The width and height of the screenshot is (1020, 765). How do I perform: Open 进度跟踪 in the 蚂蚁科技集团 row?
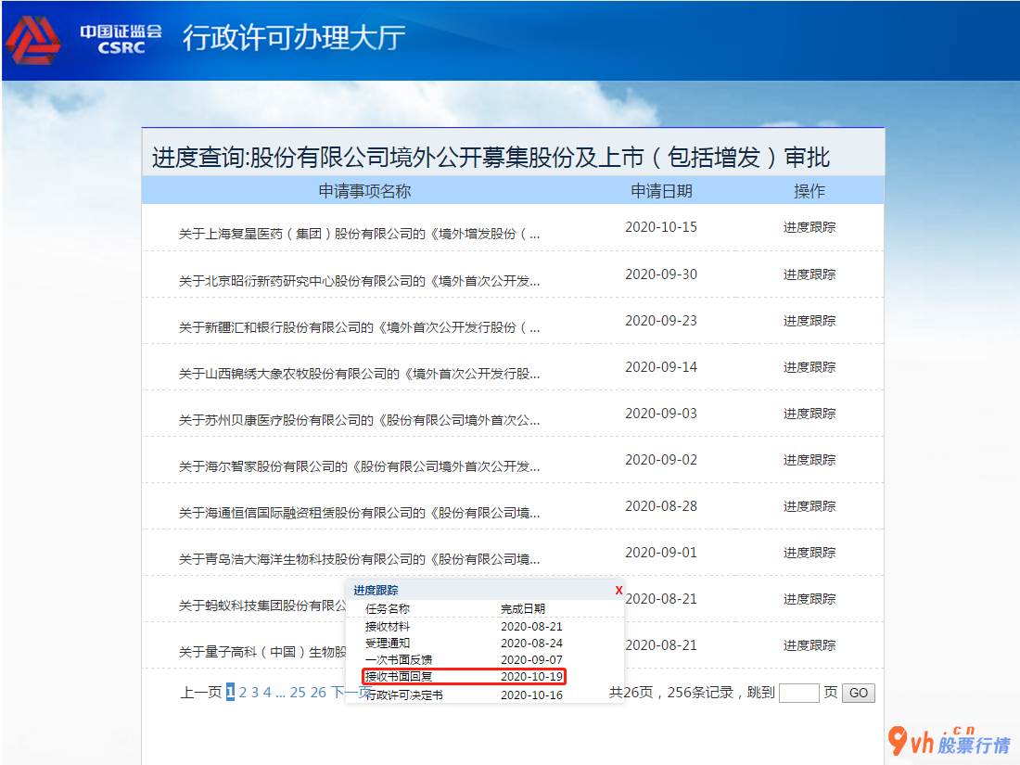pyautogui.click(x=810, y=598)
